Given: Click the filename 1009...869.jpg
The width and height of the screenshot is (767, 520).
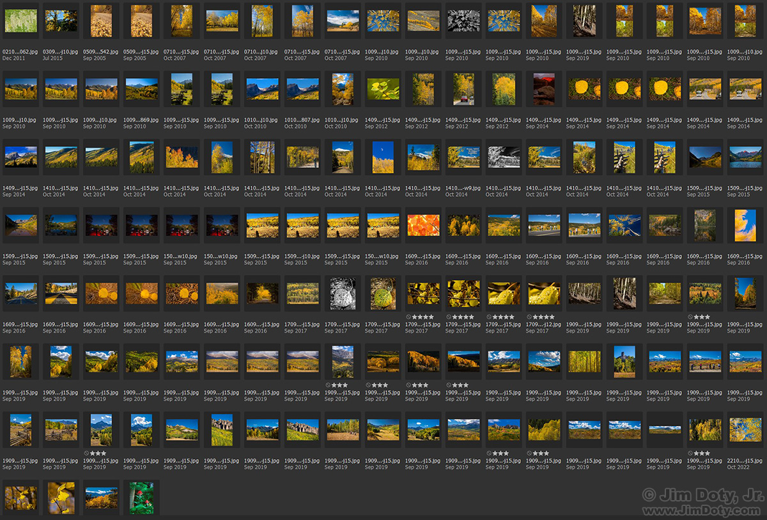Looking at the screenshot, I should coord(142,120).
